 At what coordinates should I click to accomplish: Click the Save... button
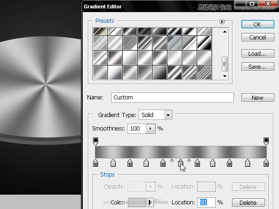(257, 67)
